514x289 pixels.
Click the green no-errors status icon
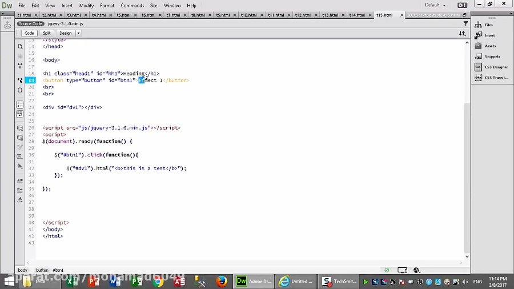387,270
